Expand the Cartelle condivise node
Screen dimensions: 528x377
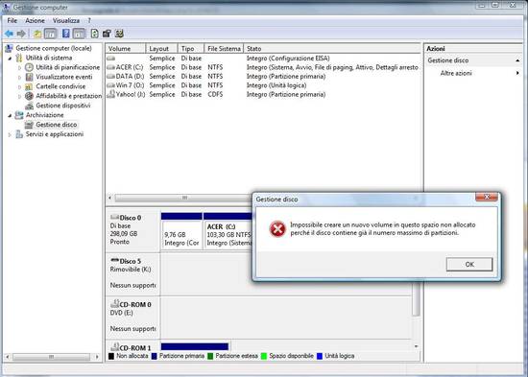[19, 87]
